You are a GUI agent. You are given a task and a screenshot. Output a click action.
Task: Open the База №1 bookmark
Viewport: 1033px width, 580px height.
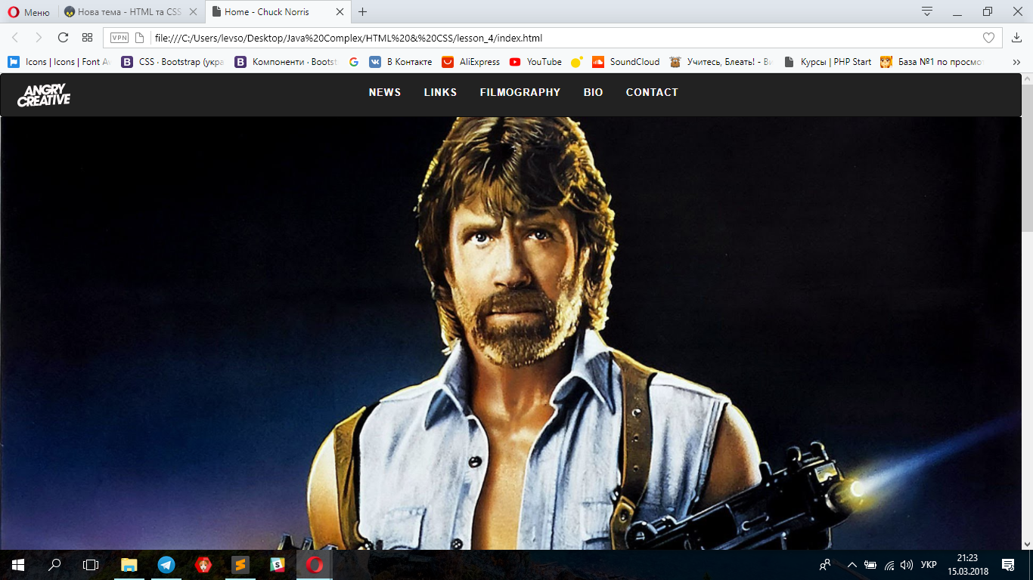[x=932, y=62]
